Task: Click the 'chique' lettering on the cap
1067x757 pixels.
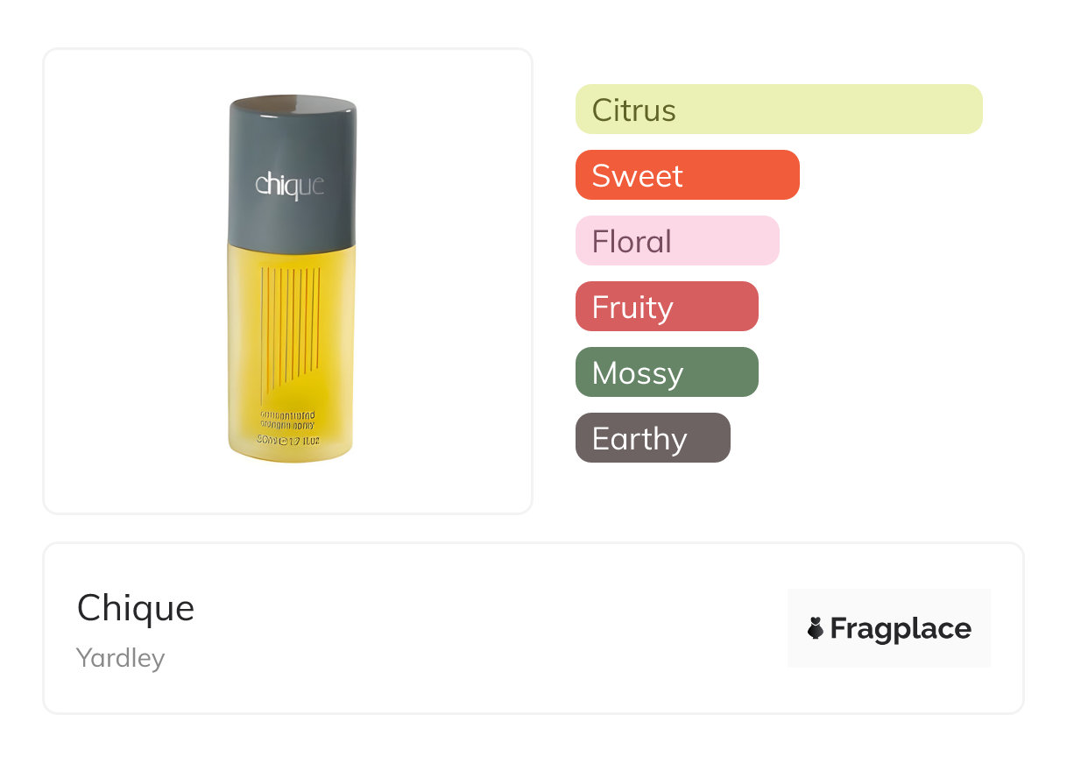Action: click(x=290, y=185)
